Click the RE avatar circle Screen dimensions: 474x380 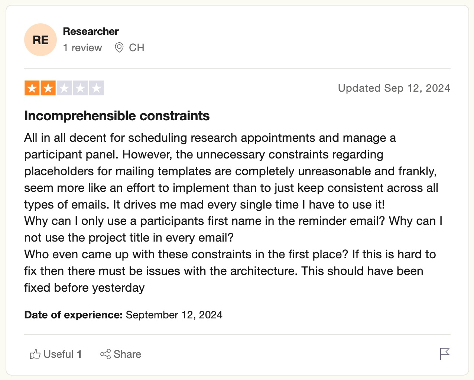(x=40, y=39)
